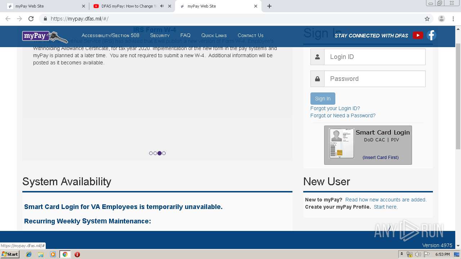Click the Start here link
The image size is (461, 259).
pos(386,207)
